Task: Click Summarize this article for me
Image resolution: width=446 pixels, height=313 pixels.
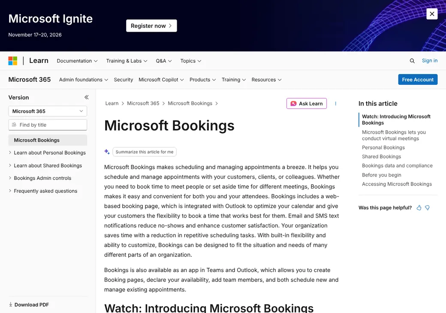Action: tap(145, 152)
